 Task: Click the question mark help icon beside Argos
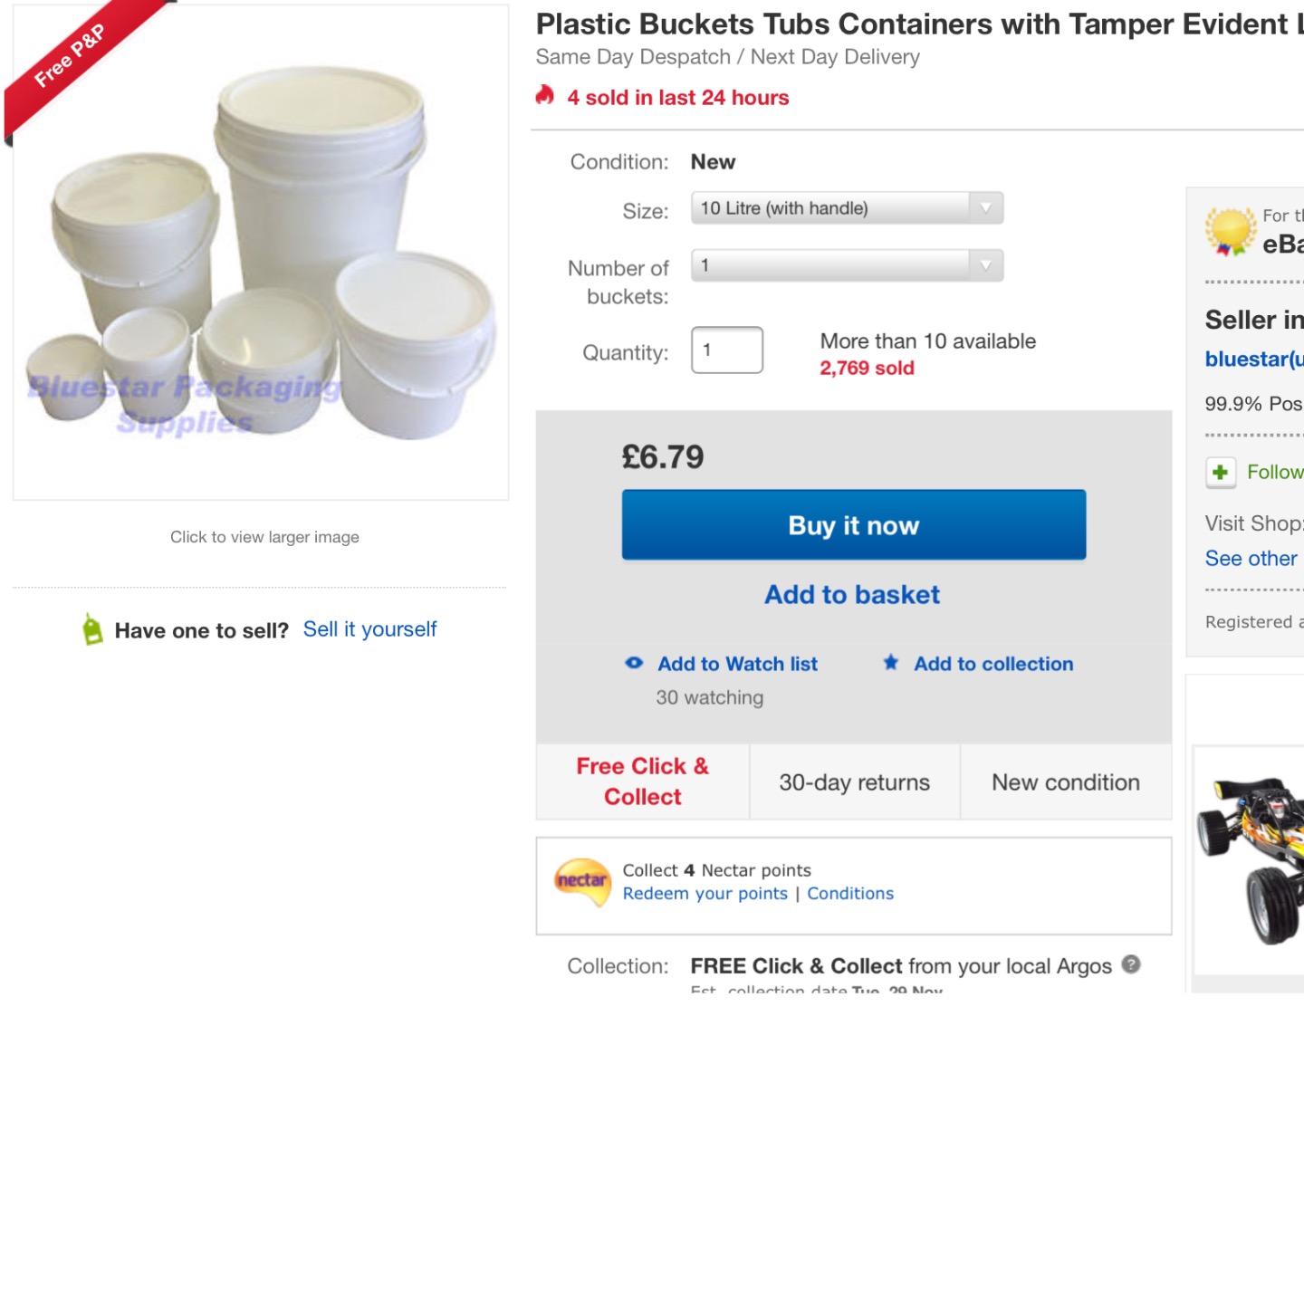[x=1131, y=964]
